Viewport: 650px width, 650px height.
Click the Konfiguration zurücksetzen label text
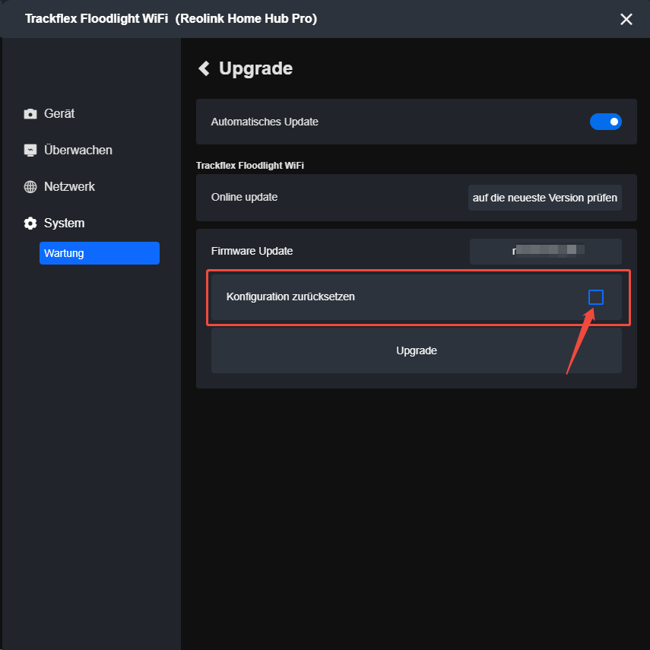290,296
